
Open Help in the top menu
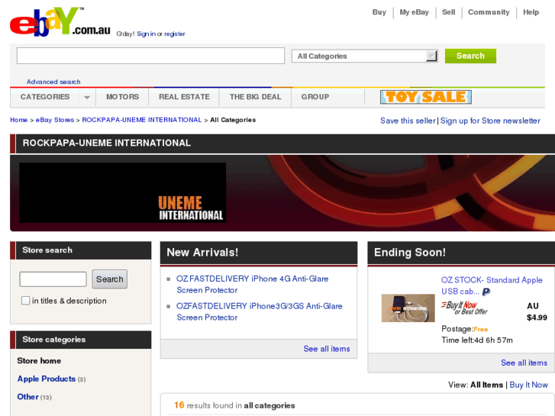click(x=531, y=12)
